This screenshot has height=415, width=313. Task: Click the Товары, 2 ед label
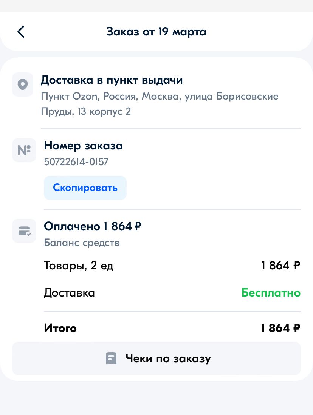pos(79,266)
